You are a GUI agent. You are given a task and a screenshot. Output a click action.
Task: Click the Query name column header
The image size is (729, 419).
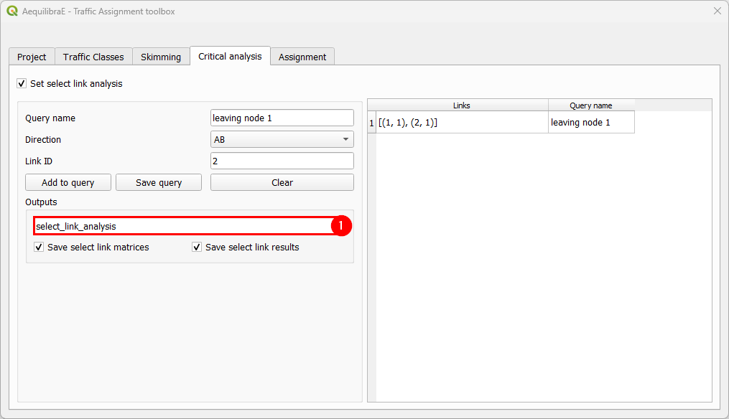(x=590, y=105)
